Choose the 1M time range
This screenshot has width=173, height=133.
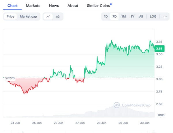coord(123,16)
